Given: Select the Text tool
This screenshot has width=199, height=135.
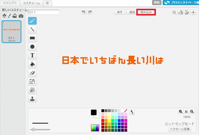Looking at the screenshot, I should (x=32, y=55).
